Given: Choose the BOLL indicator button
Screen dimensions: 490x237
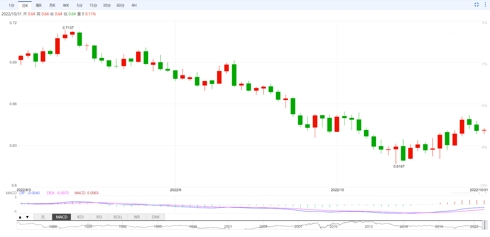Looking at the screenshot, I should click(118, 217).
